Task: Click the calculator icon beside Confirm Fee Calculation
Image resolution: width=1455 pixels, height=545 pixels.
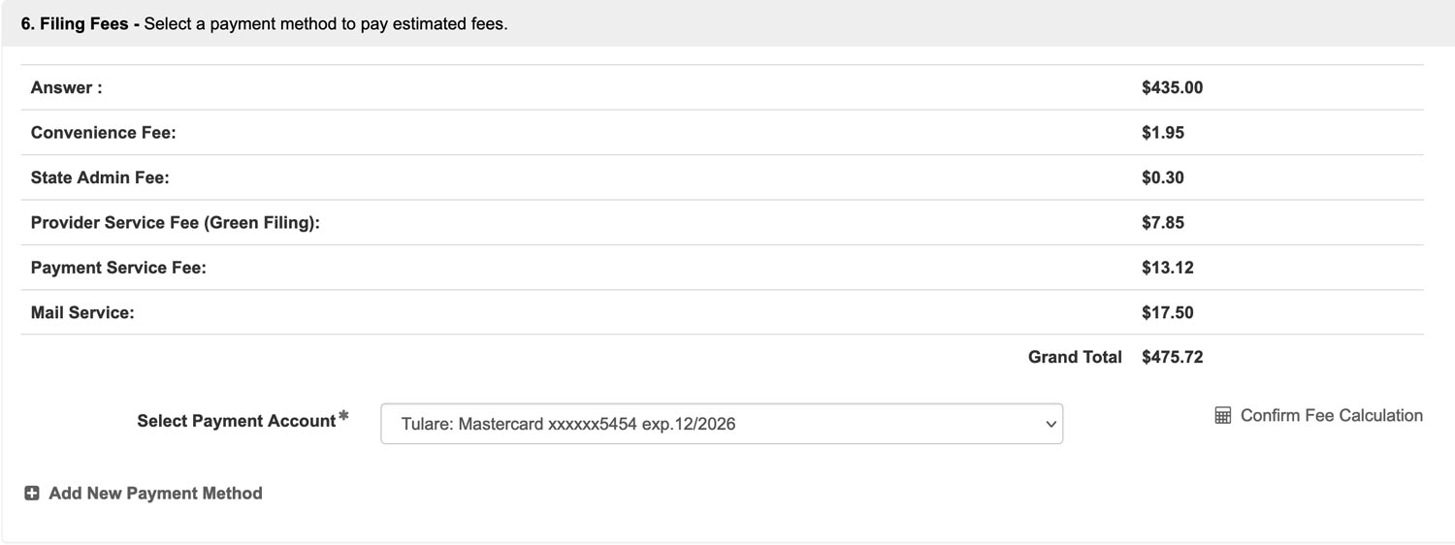Action: coord(1223,416)
